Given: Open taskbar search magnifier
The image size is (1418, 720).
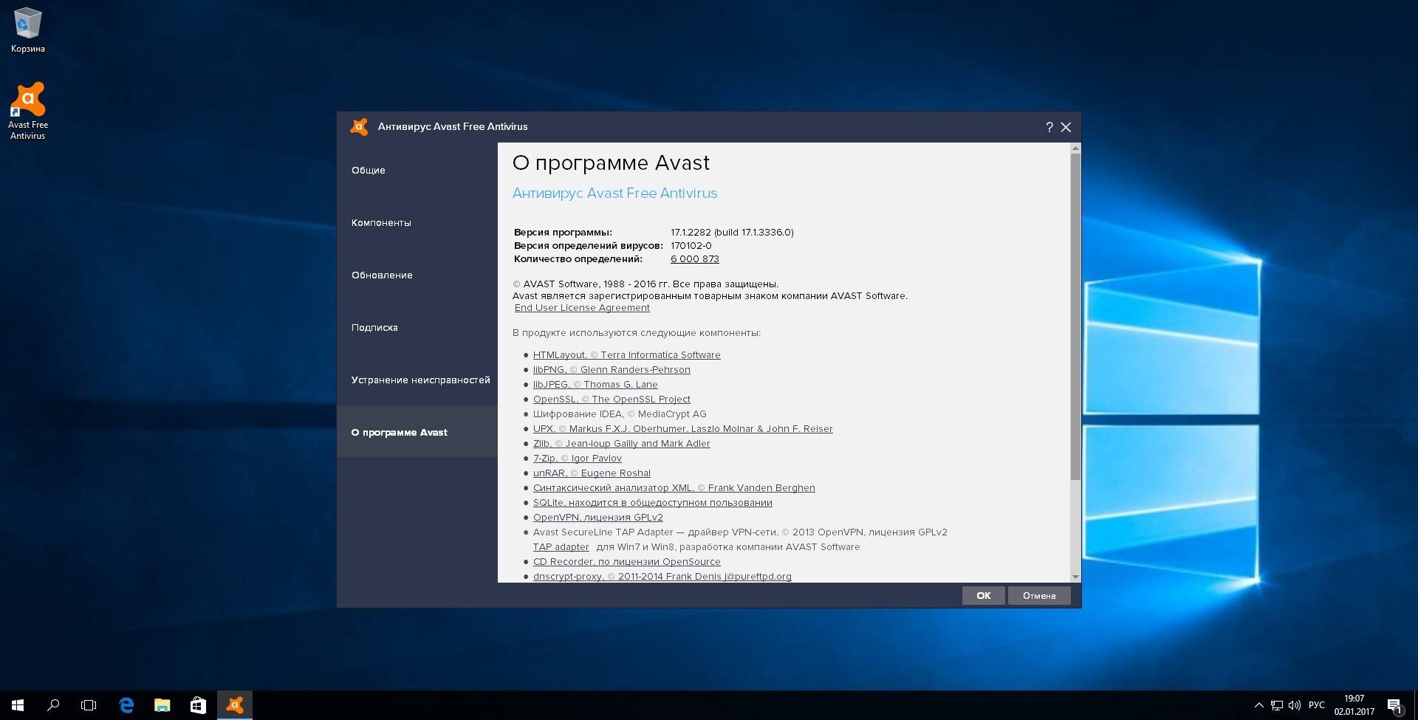Looking at the screenshot, I should tap(53, 705).
